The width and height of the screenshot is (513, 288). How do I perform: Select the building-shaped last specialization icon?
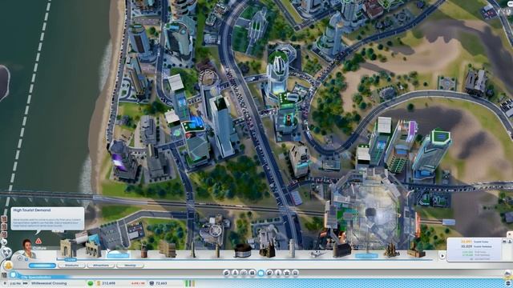click(x=295, y=273)
